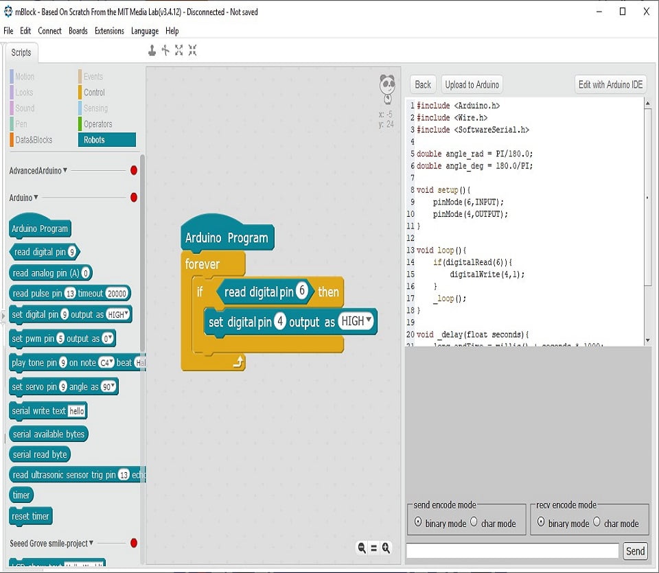Click Edit with Arduino IDE button
The width and height of the screenshot is (659, 573).
click(610, 84)
